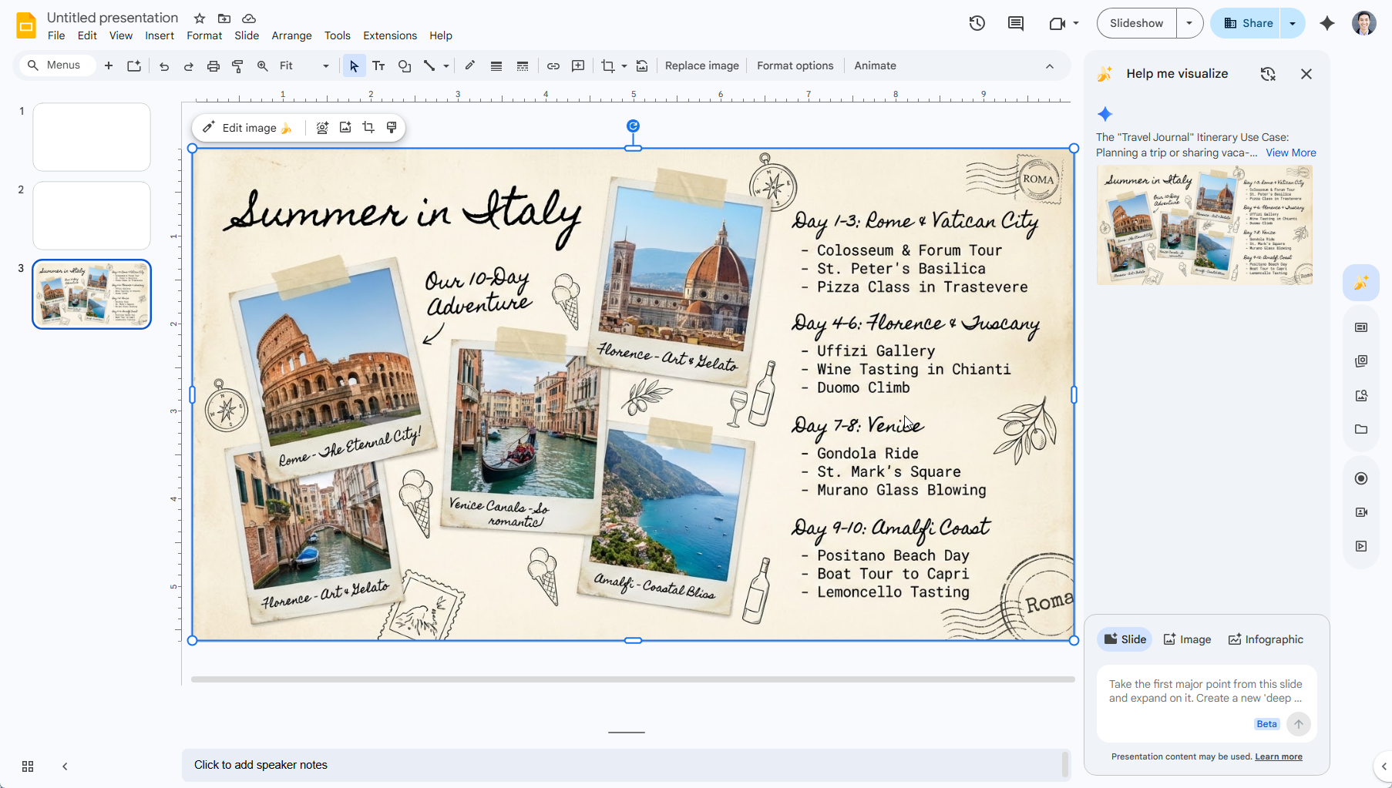Open the shape insertion tool

click(x=404, y=65)
